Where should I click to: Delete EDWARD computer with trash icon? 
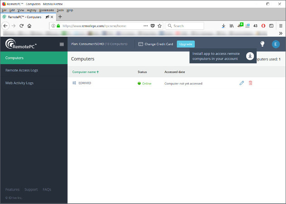251,83
